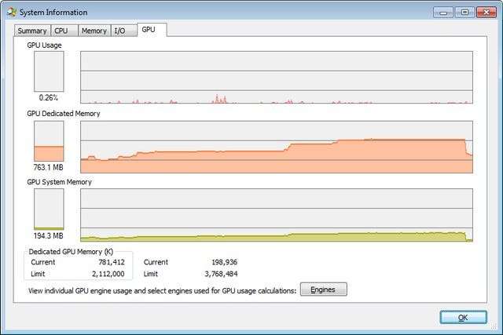Click the Engines button

point(323,289)
